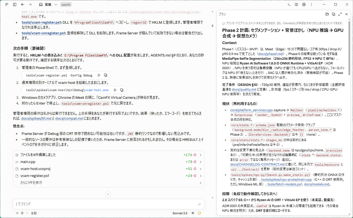Select the Sonnet 5.5 model picker
The image size is (353, 218).
click(x=180, y=213)
